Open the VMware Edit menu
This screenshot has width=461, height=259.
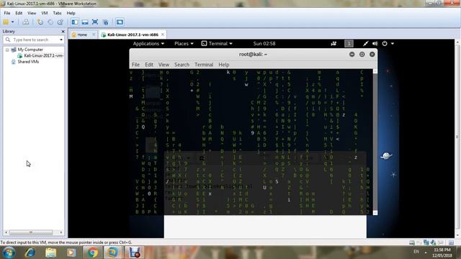point(19,13)
